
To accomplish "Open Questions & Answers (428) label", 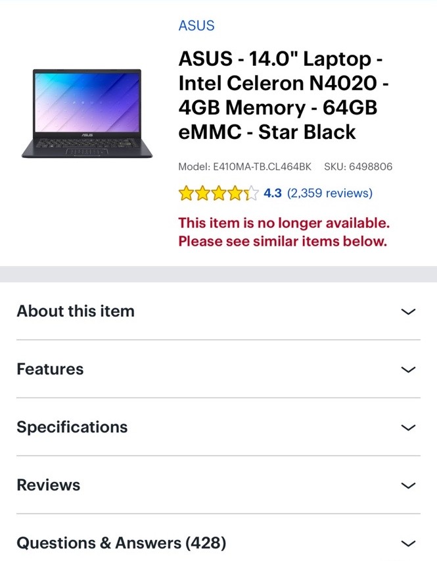I will [122, 543].
